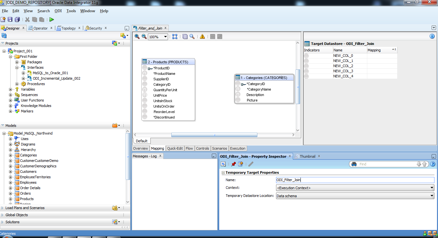438x238 pixels.
Task: Switch to the Flow tab
Action: point(189,148)
